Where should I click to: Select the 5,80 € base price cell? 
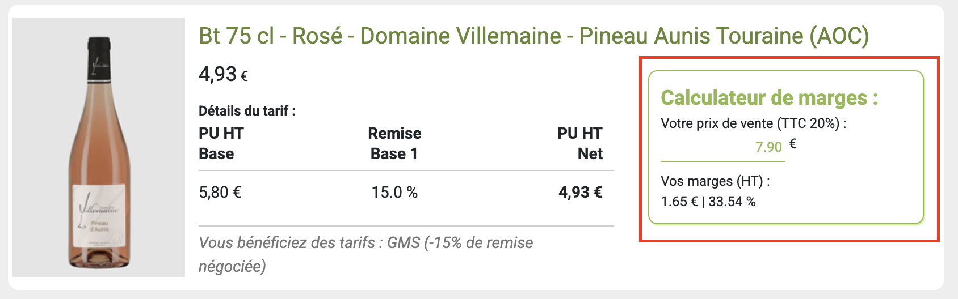[x=220, y=193]
